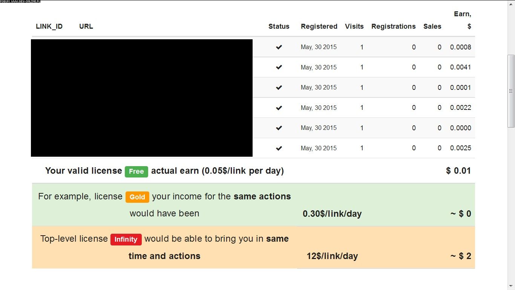The image size is (515, 290).
Task: Click the status checkmark in the 0.0008 row
Action: [279, 47]
